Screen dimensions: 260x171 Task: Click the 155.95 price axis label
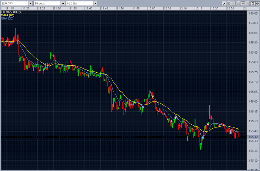point(253,33)
